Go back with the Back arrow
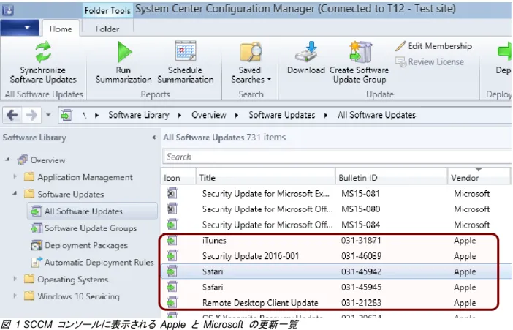 pos(12,115)
